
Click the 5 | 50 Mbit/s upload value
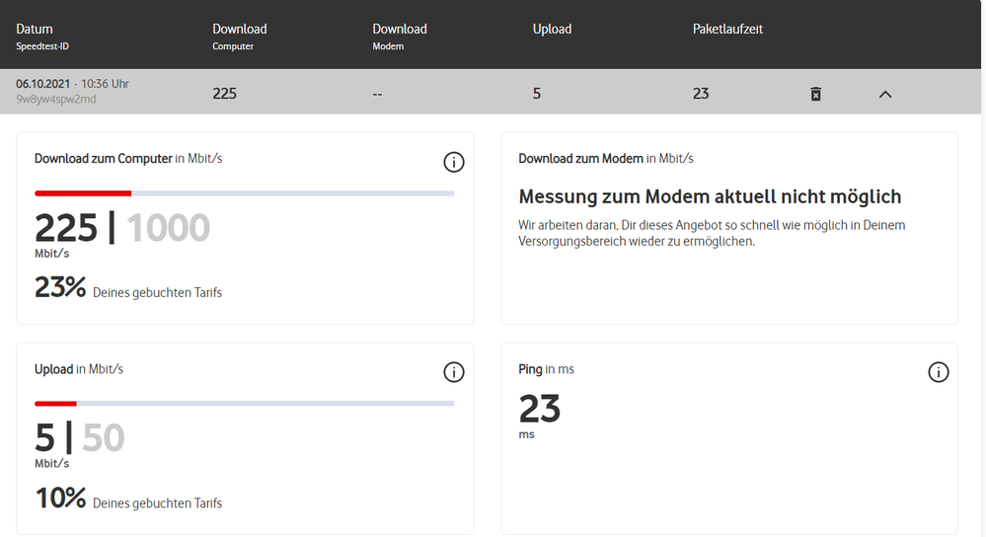click(x=80, y=439)
